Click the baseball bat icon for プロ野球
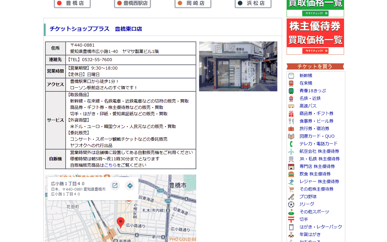Screen dimensions: 387x242 click(x=291, y=197)
